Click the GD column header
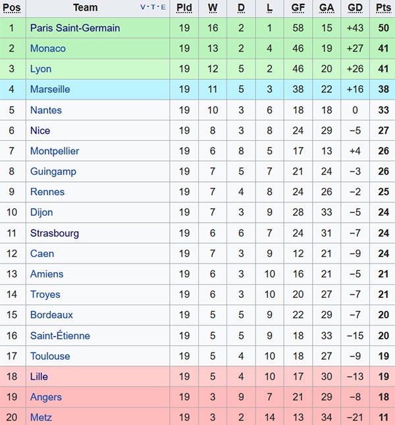This screenshot has height=425, width=395. pyautogui.click(x=355, y=8)
